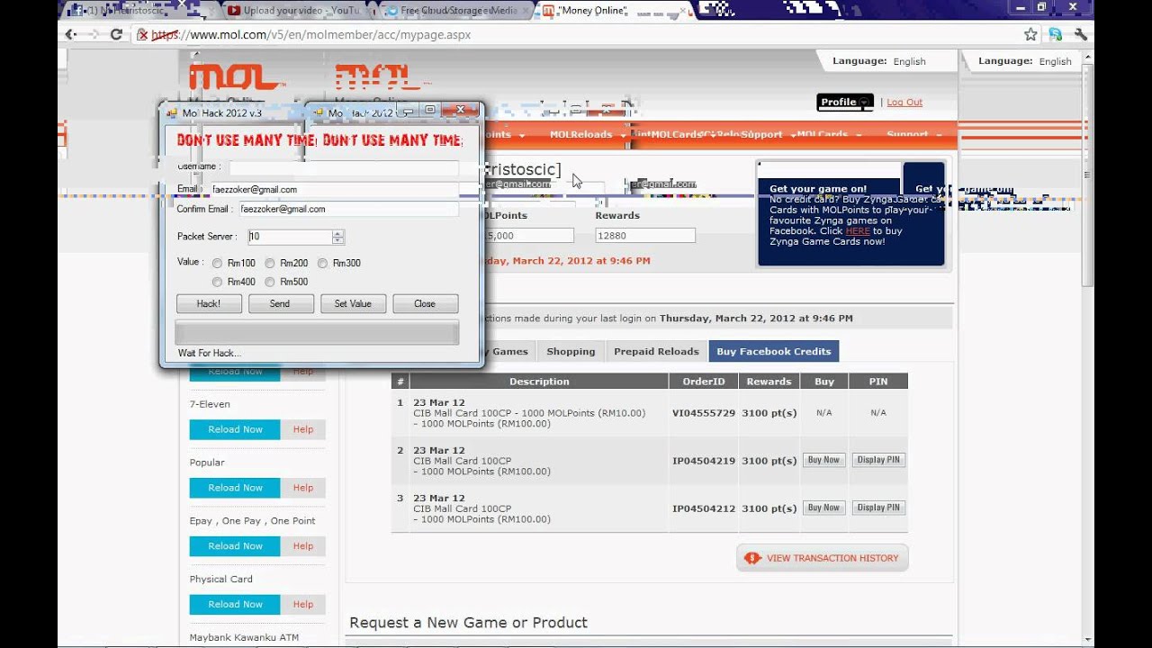Click the Description column header
This screenshot has height=648, width=1152.
[x=539, y=382]
